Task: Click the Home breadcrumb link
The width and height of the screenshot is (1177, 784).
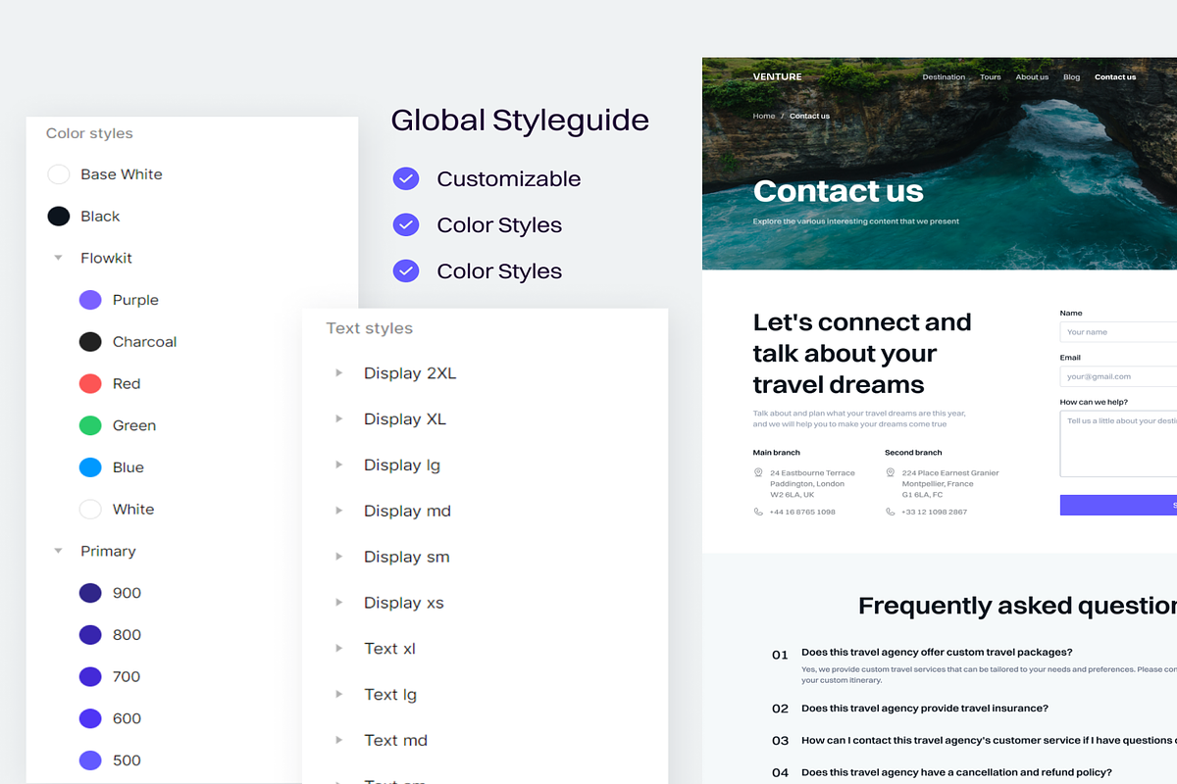Action: tap(763, 117)
